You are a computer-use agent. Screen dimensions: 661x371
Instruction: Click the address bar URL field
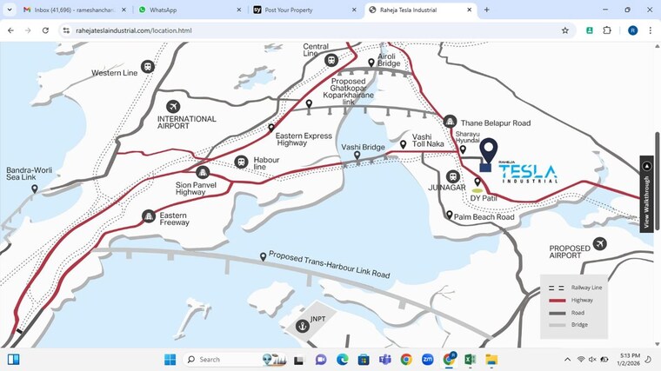312,30
